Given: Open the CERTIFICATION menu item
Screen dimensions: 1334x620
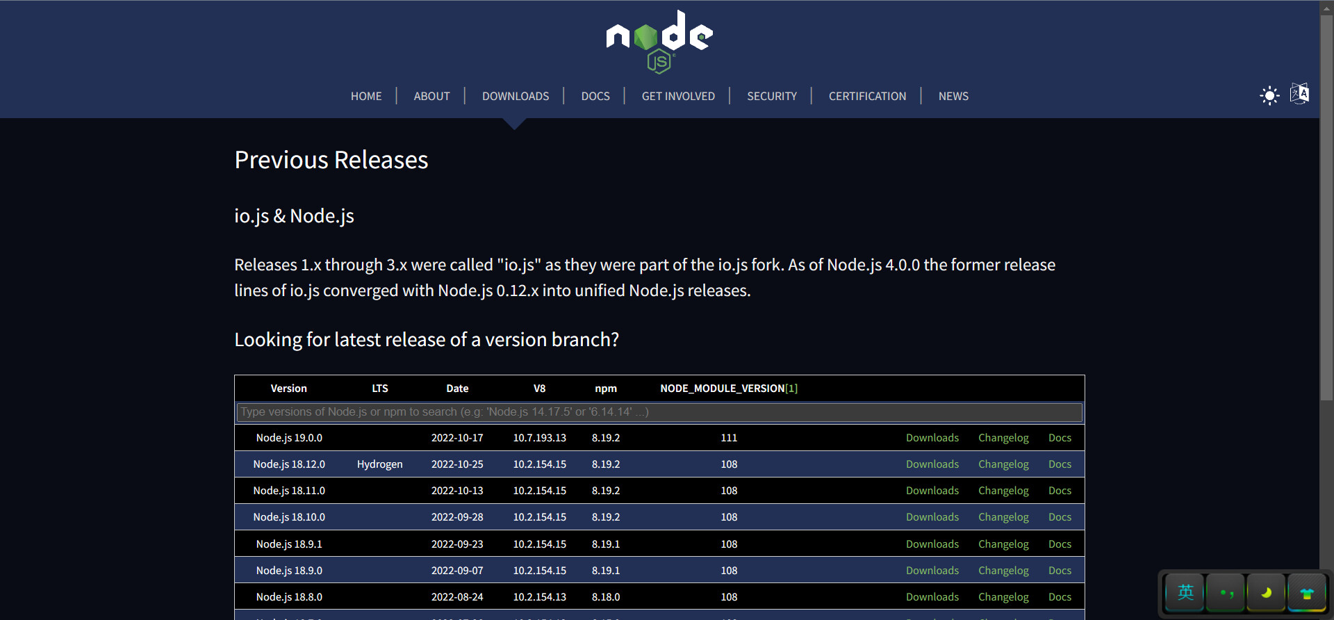Looking at the screenshot, I should tap(867, 96).
